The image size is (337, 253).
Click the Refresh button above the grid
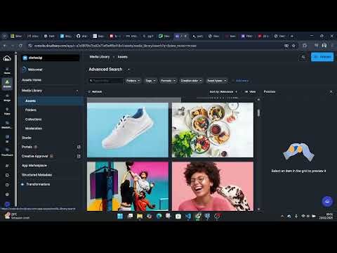[x=95, y=91]
